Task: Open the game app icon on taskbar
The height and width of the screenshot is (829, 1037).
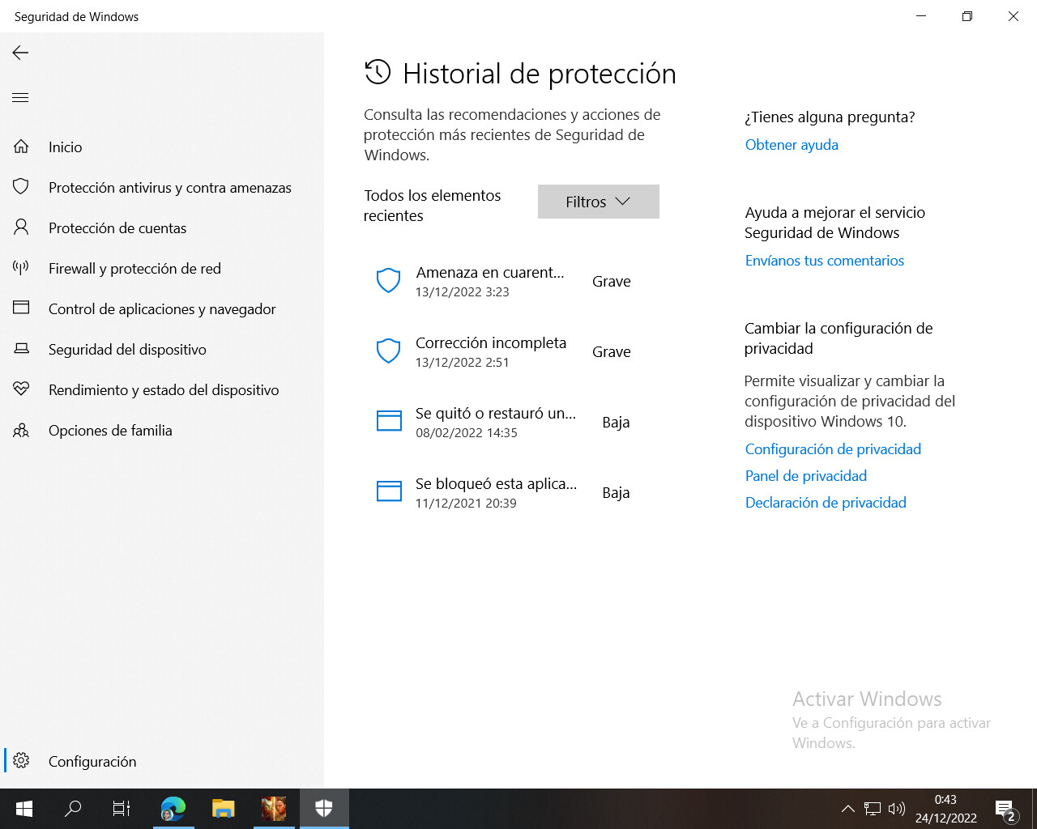Action: [274, 809]
